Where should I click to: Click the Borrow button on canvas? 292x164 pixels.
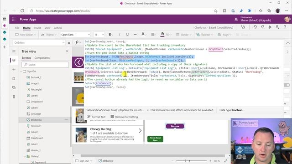click(175, 126)
